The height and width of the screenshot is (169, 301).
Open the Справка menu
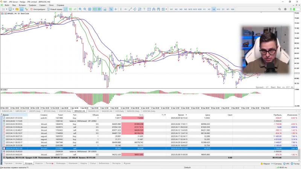(60, 5)
